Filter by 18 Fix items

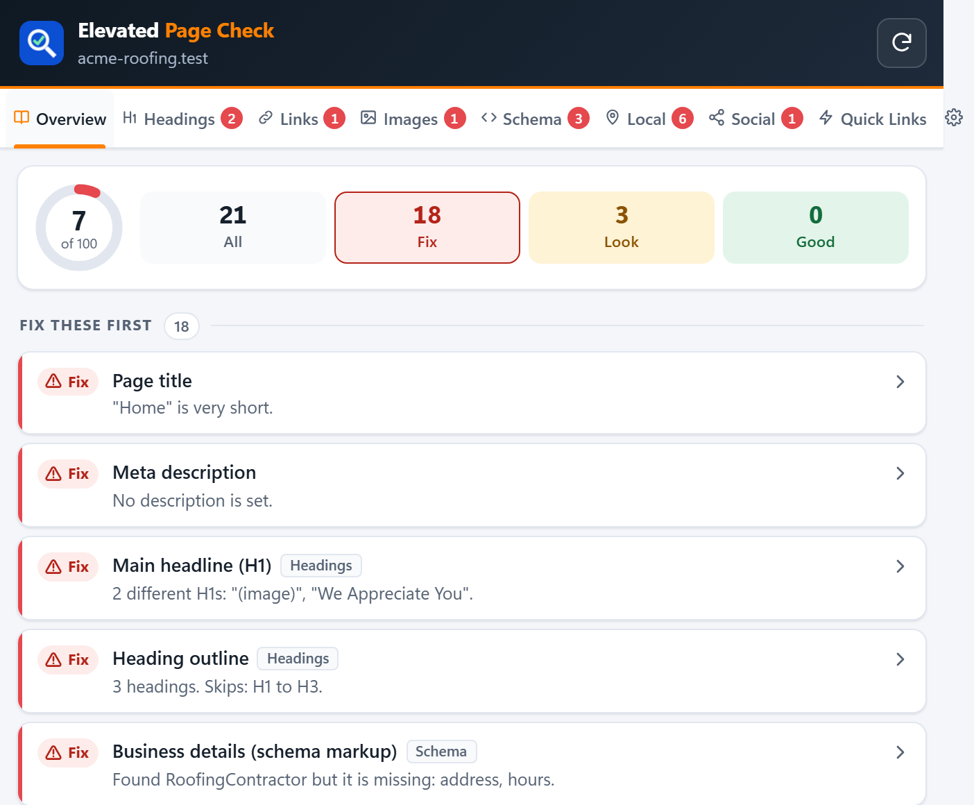click(x=427, y=228)
